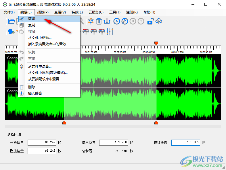Click the 持续长度 label
Viewport: 226px width, 170px height.
tap(160, 142)
